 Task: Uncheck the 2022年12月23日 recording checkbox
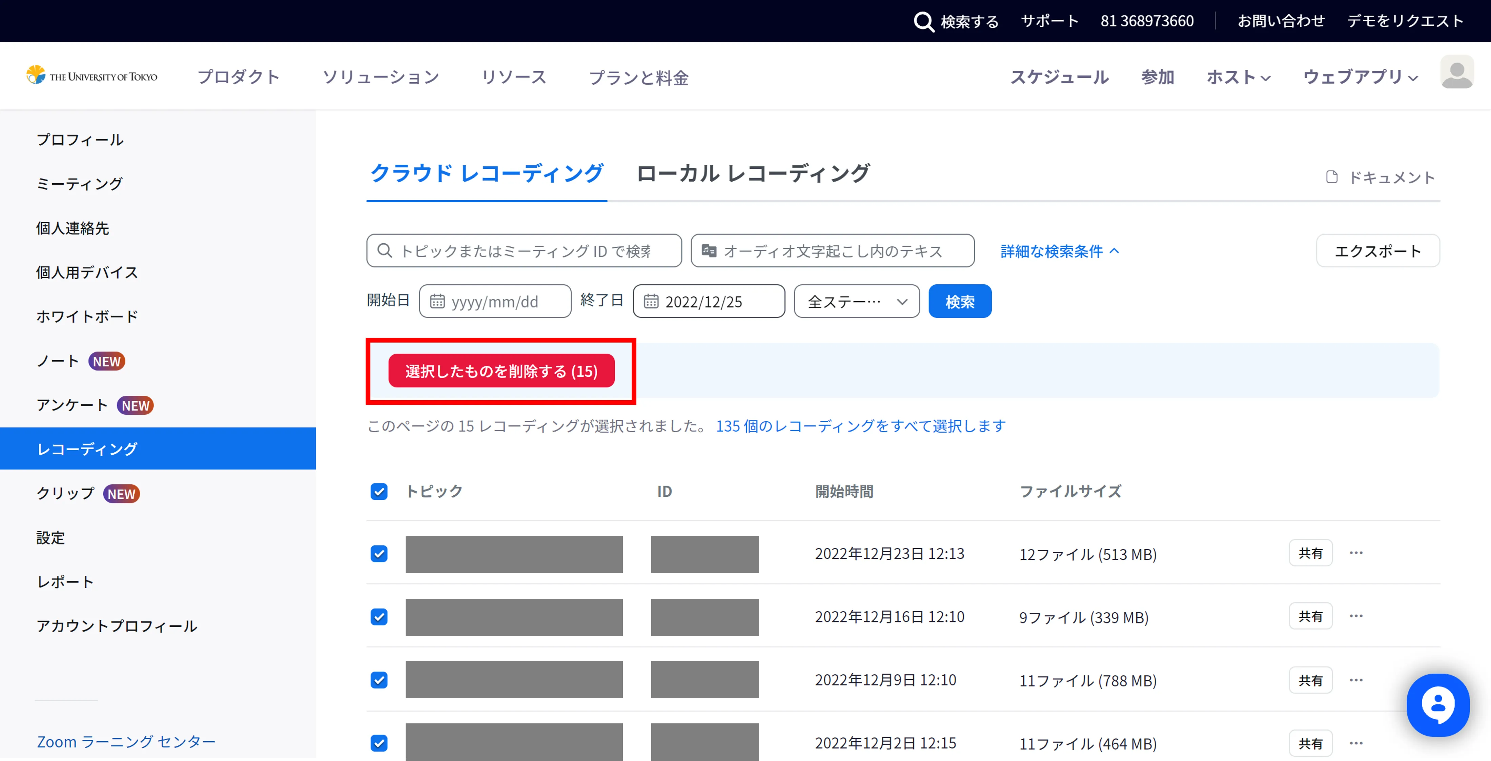point(379,554)
